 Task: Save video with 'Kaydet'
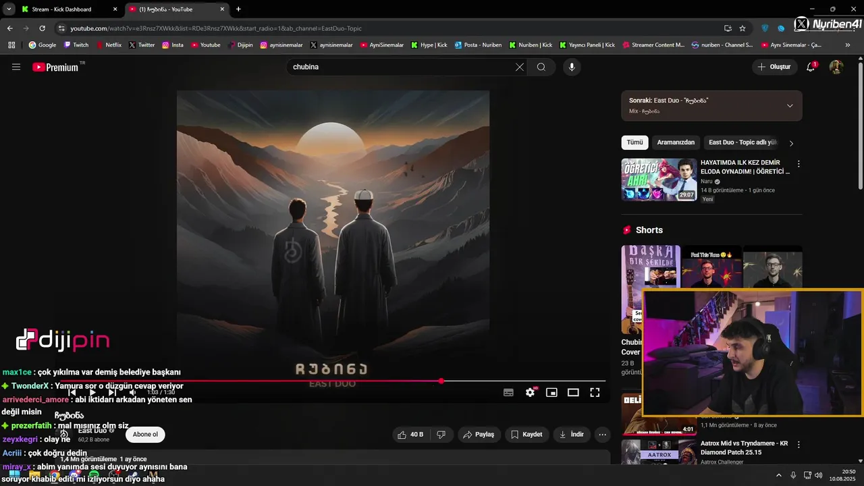coord(526,435)
